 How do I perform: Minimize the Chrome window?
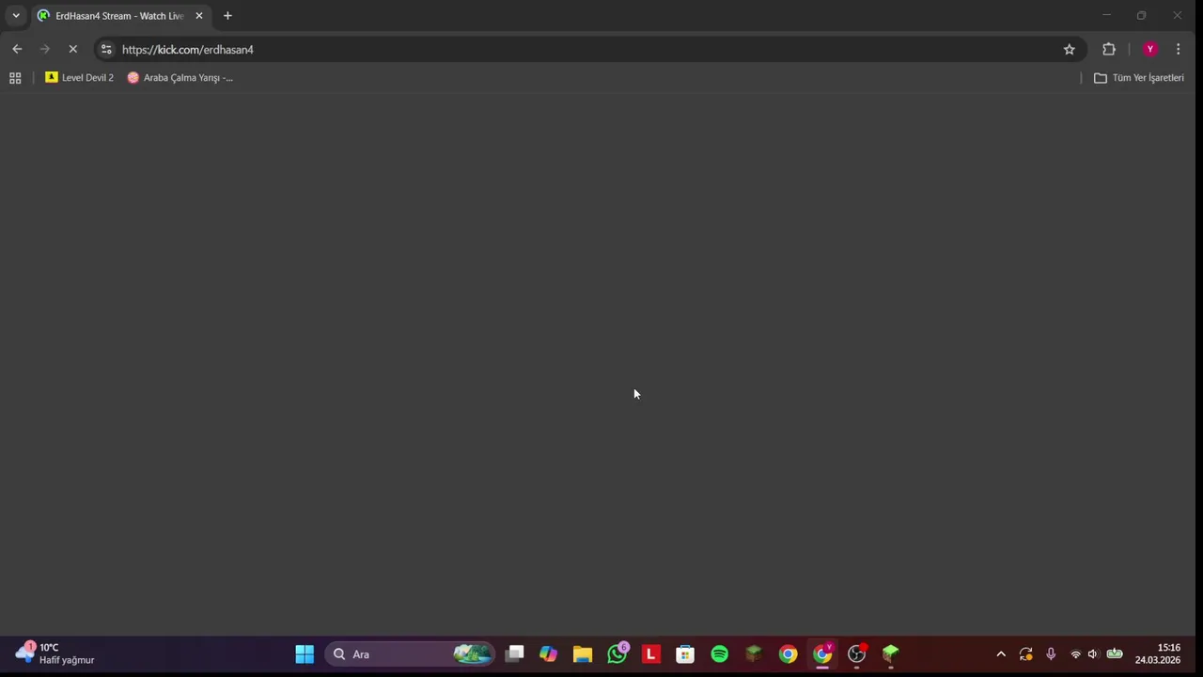[1106, 15]
